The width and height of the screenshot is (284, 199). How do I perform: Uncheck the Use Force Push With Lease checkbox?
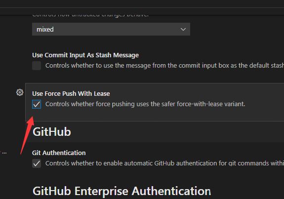coord(37,104)
